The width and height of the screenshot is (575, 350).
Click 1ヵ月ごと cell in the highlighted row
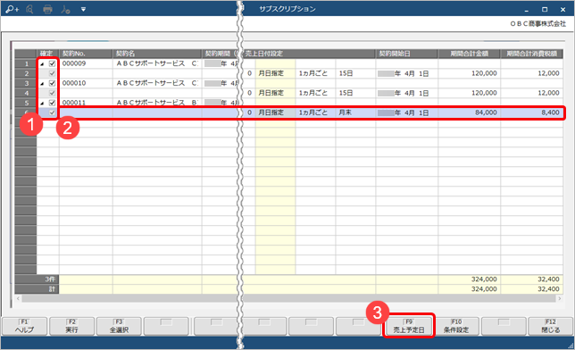(x=315, y=112)
